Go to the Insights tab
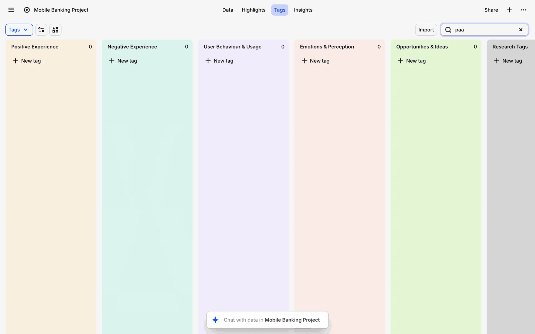Screen dimensions: 535x334 click(x=303, y=10)
